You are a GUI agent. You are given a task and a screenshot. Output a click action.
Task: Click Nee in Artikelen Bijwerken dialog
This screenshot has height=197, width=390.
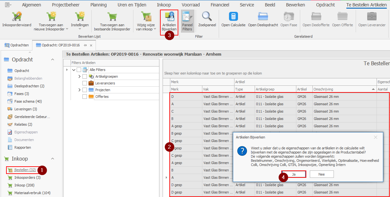tap(322, 174)
